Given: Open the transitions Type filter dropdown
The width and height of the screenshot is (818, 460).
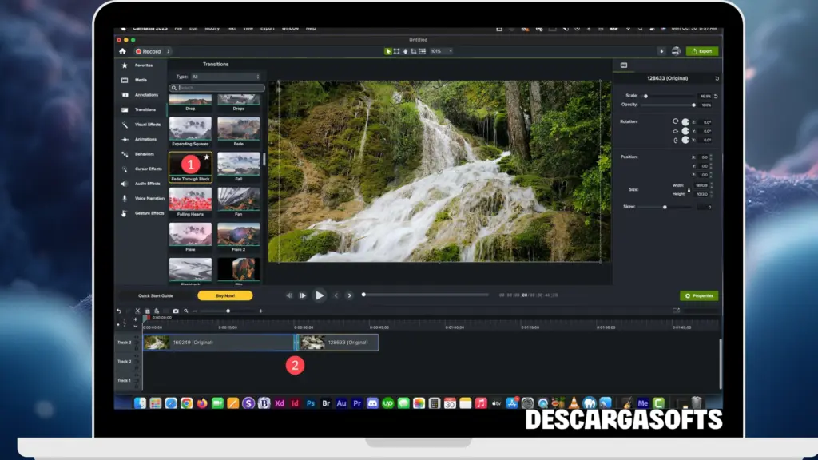Looking at the screenshot, I should click(224, 76).
